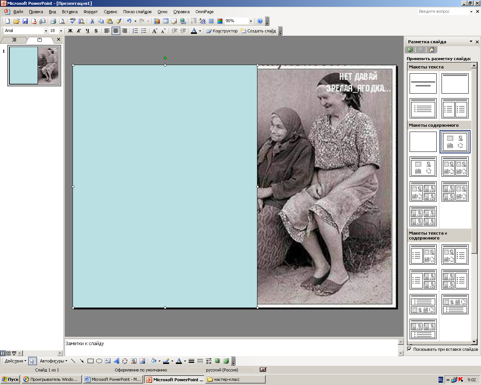This screenshot has width=481, height=385.
Task: Toggle bold (Ж) formatting
Action: [70, 31]
